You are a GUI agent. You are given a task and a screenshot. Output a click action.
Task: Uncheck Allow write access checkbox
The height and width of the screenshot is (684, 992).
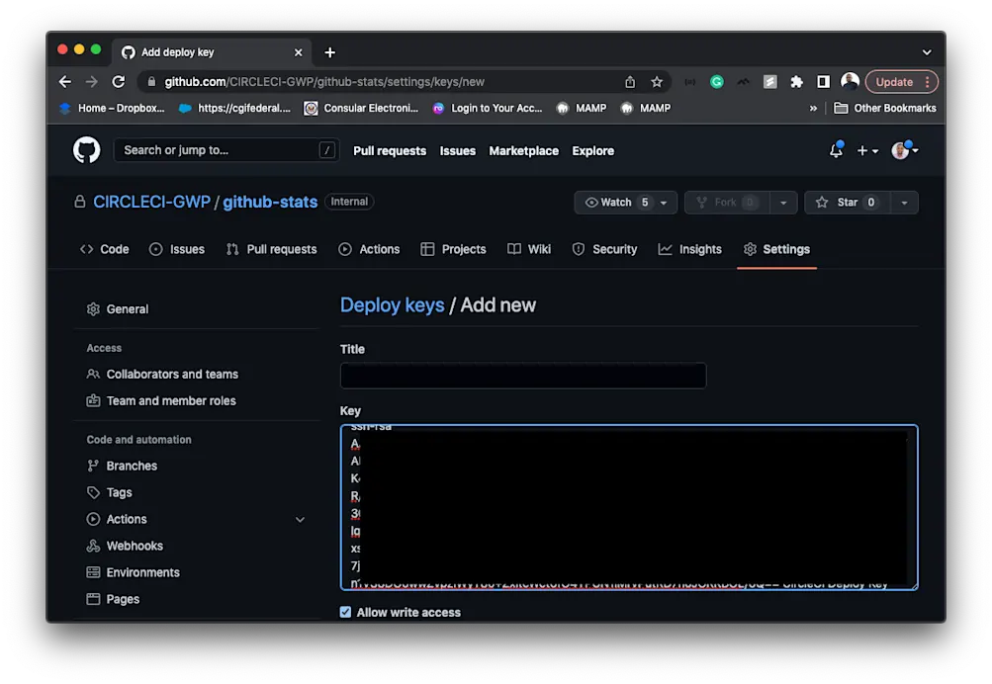pyautogui.click(x=345, y=612)
